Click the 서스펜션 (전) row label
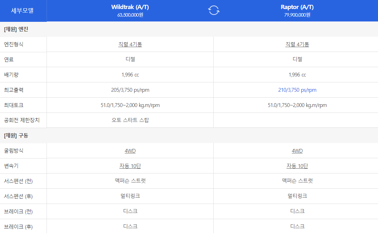Screen dimensions: 378x233 click(x=18, y=181)
